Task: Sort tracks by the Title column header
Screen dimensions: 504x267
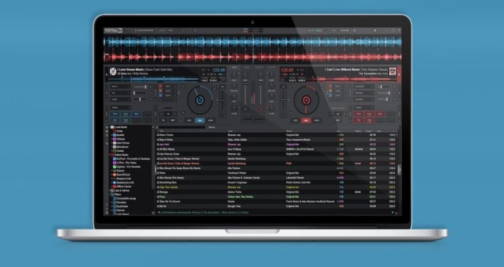Action: (161, 130)
